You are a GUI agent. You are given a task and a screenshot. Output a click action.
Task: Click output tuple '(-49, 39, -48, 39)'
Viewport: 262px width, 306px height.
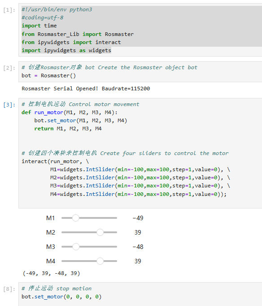pyautogui.click(x=52, y=273)
